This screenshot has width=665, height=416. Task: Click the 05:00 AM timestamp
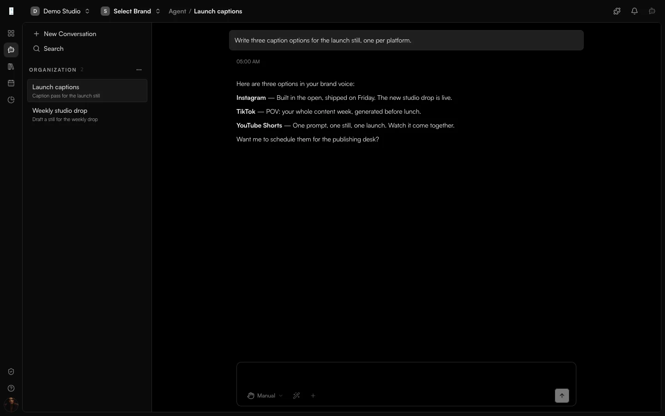[x=248, y=61]
